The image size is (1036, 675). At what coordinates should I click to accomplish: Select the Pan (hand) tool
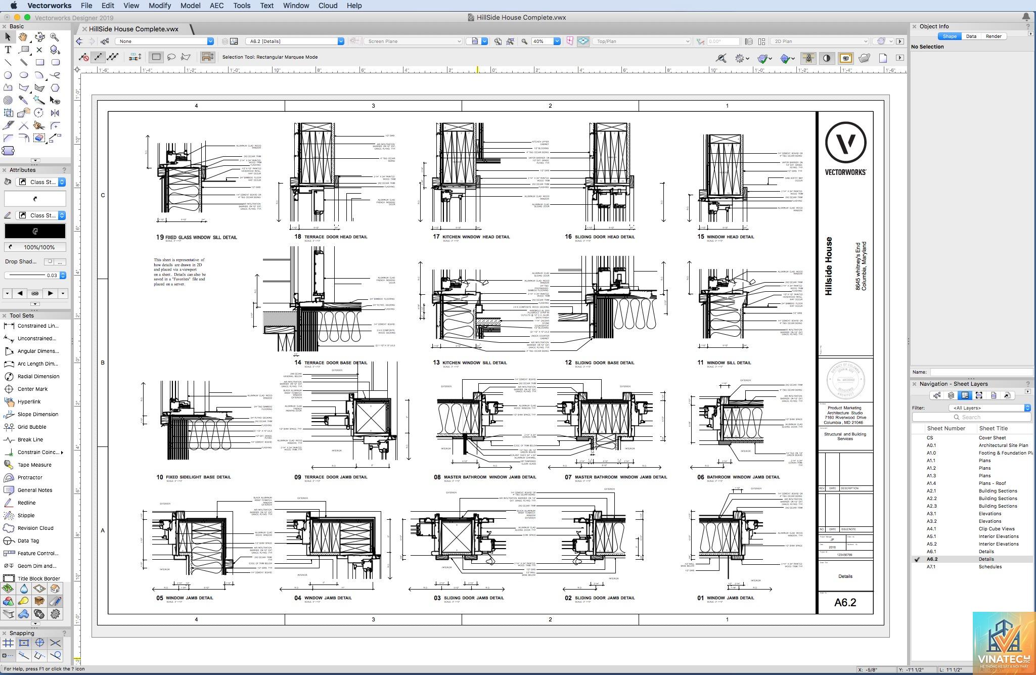[23, 37]
